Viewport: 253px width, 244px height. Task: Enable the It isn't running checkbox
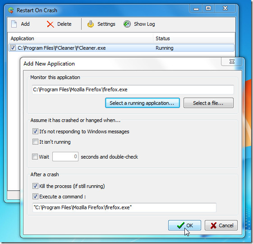click(35, 141)
